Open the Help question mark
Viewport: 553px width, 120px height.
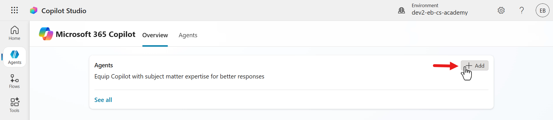click(522, 11)
